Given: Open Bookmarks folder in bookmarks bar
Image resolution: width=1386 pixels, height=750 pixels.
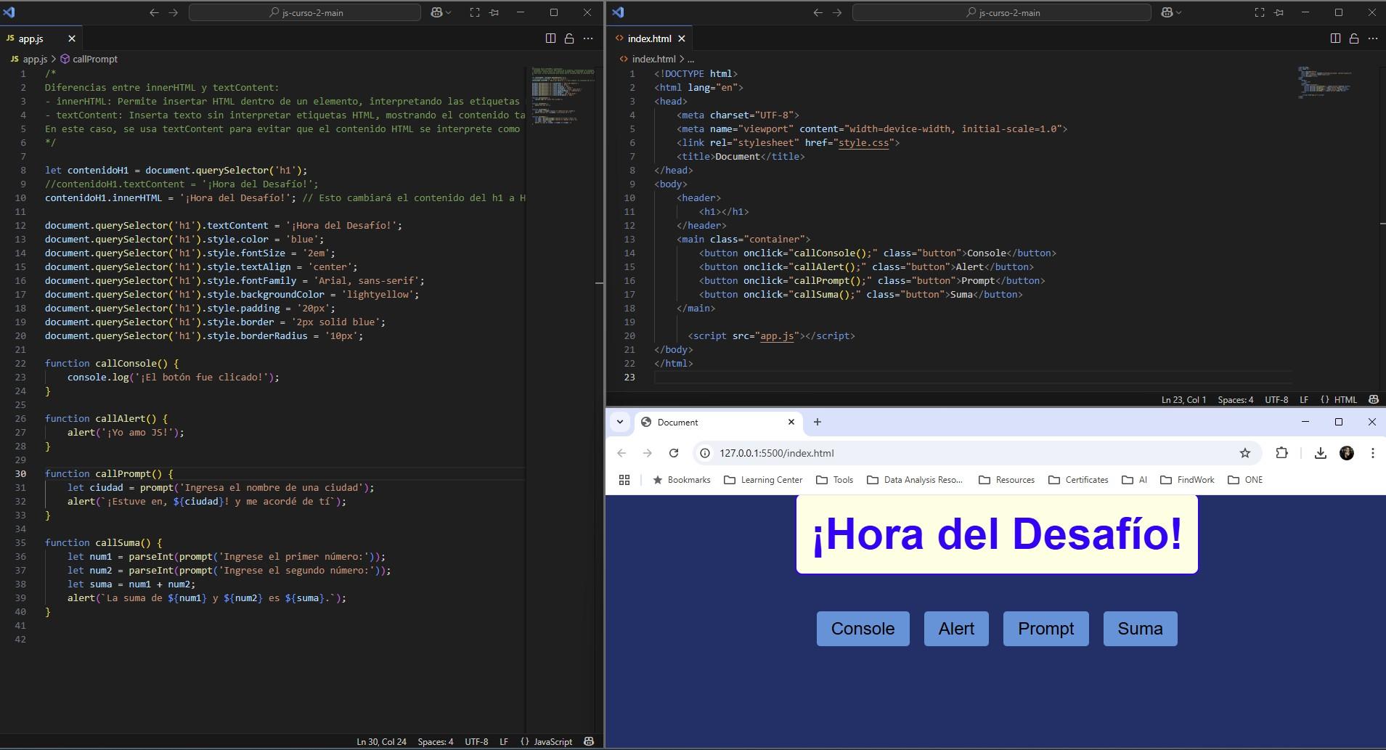Looking at the screenshot, I should tap(682, 480).
